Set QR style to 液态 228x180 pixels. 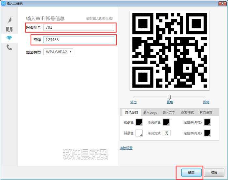133,102
